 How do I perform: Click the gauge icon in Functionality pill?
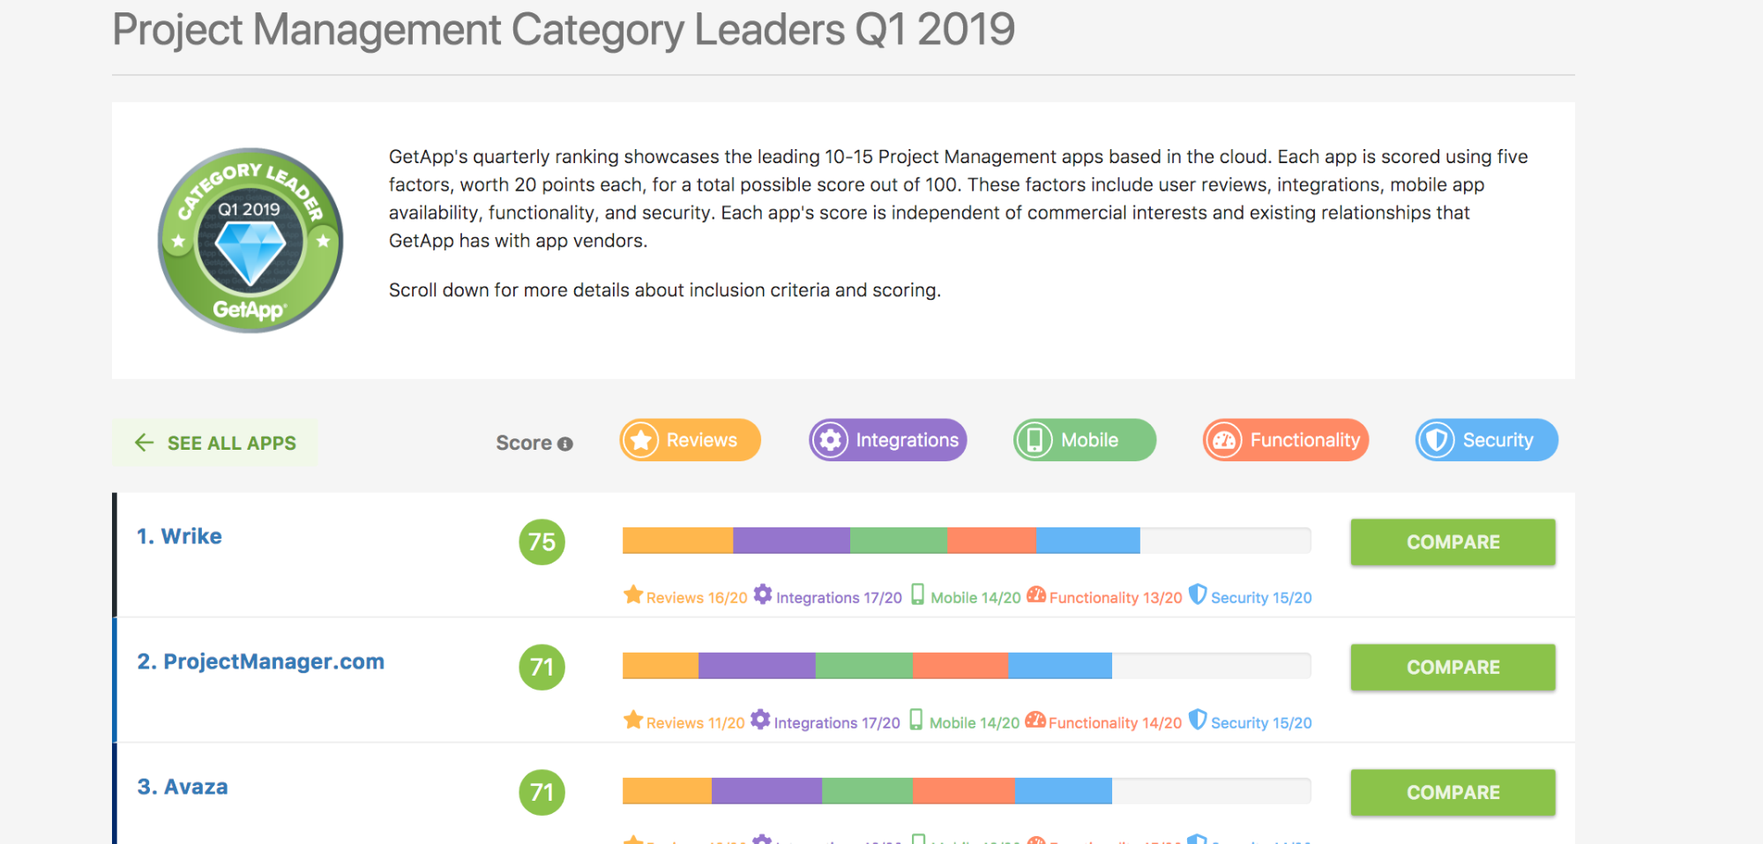coord(1224,440)
